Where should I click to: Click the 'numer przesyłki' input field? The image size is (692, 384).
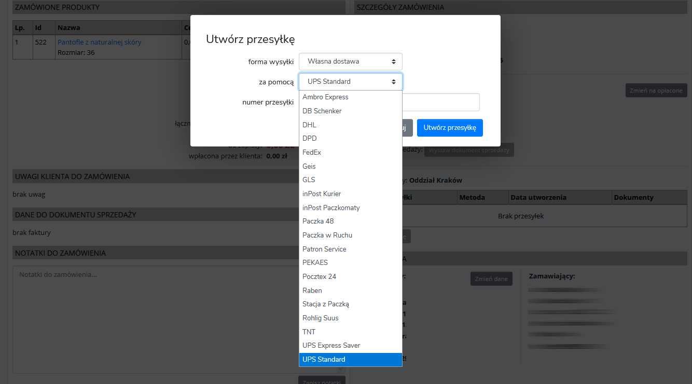[x=440, y=102]
